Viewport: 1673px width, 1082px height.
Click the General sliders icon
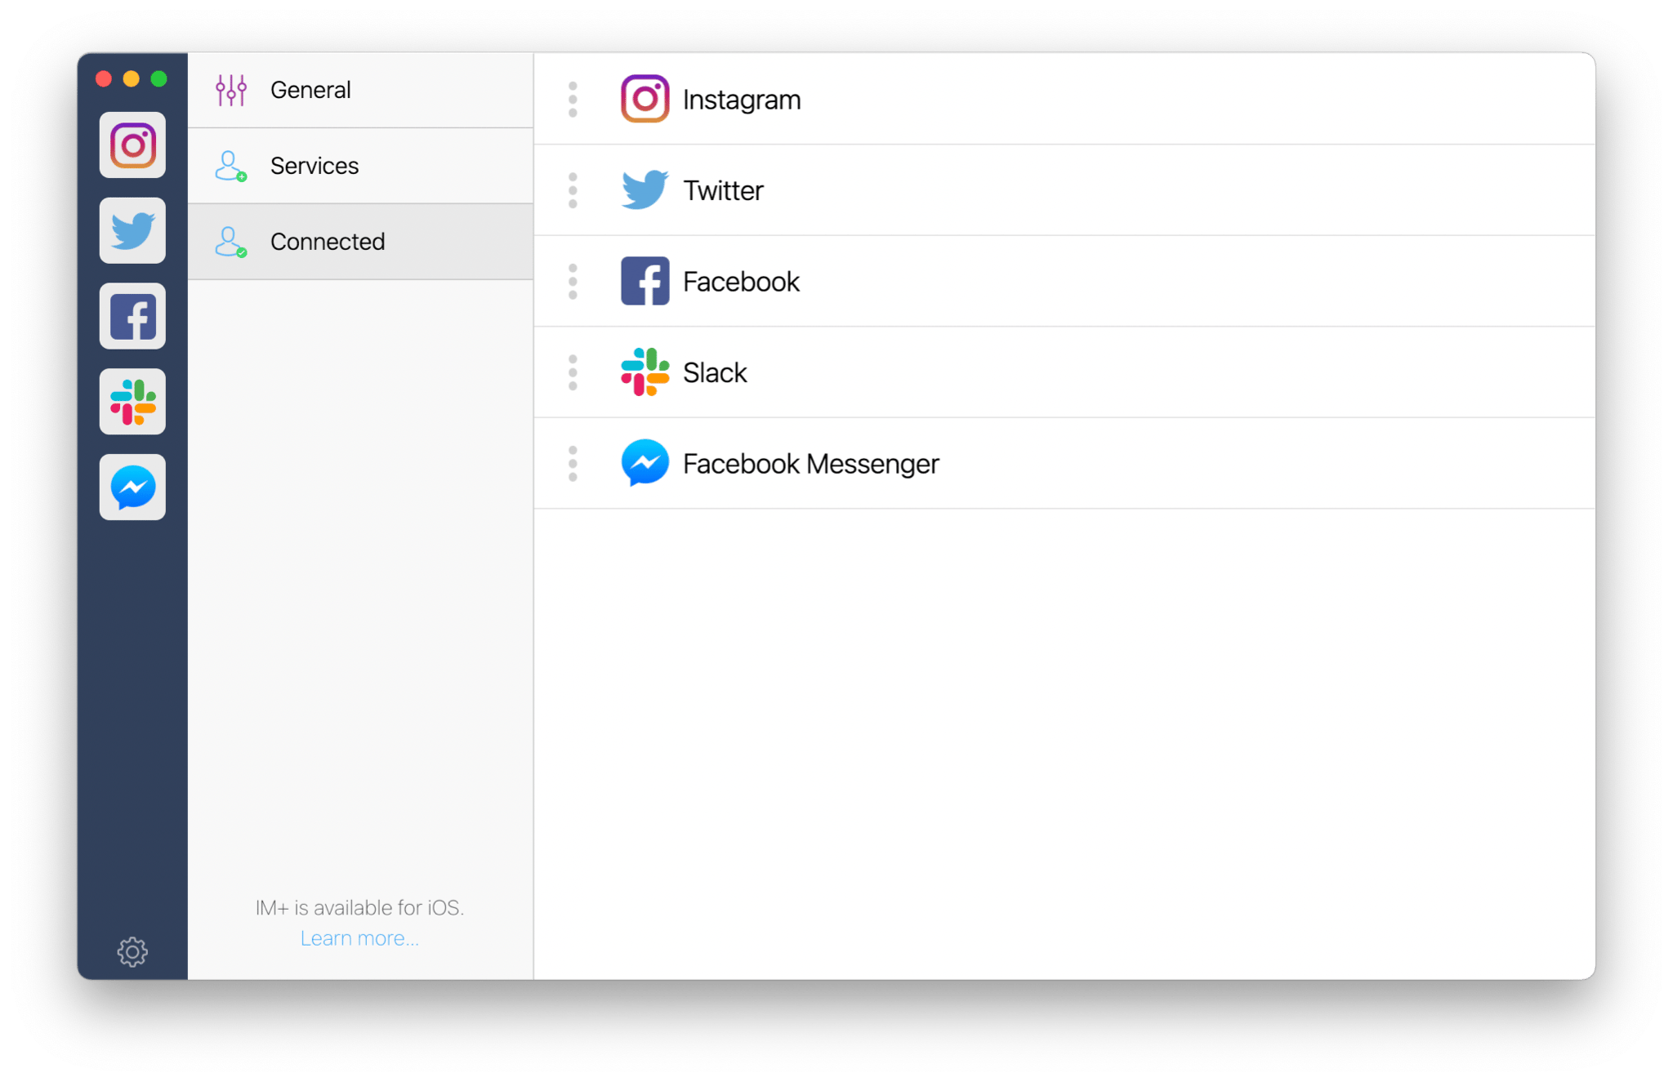pyautogui.click(x=231, y=90)
